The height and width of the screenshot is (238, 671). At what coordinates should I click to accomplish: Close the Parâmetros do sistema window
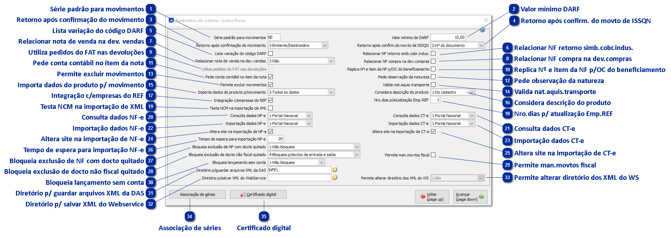coord(486,20)
